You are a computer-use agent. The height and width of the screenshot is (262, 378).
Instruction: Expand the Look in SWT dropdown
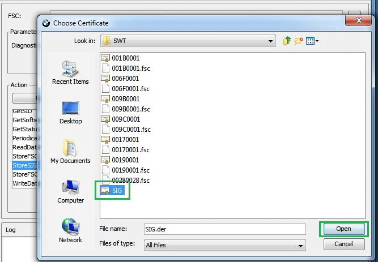(271, 41)
